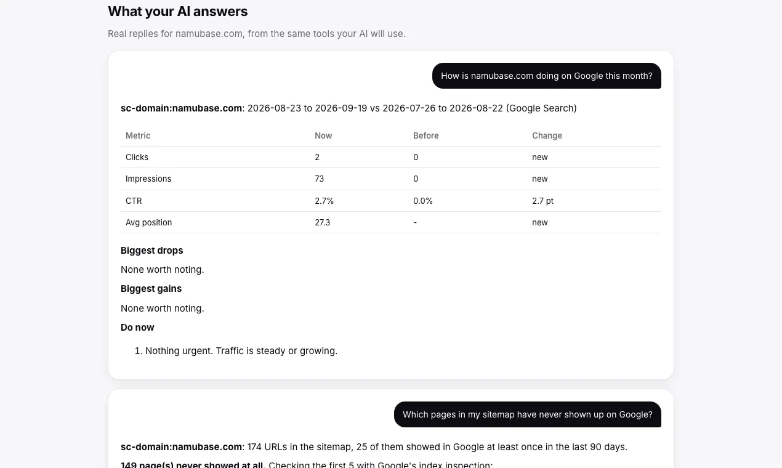Click the "Before" column header

click(x=425, y=135)
